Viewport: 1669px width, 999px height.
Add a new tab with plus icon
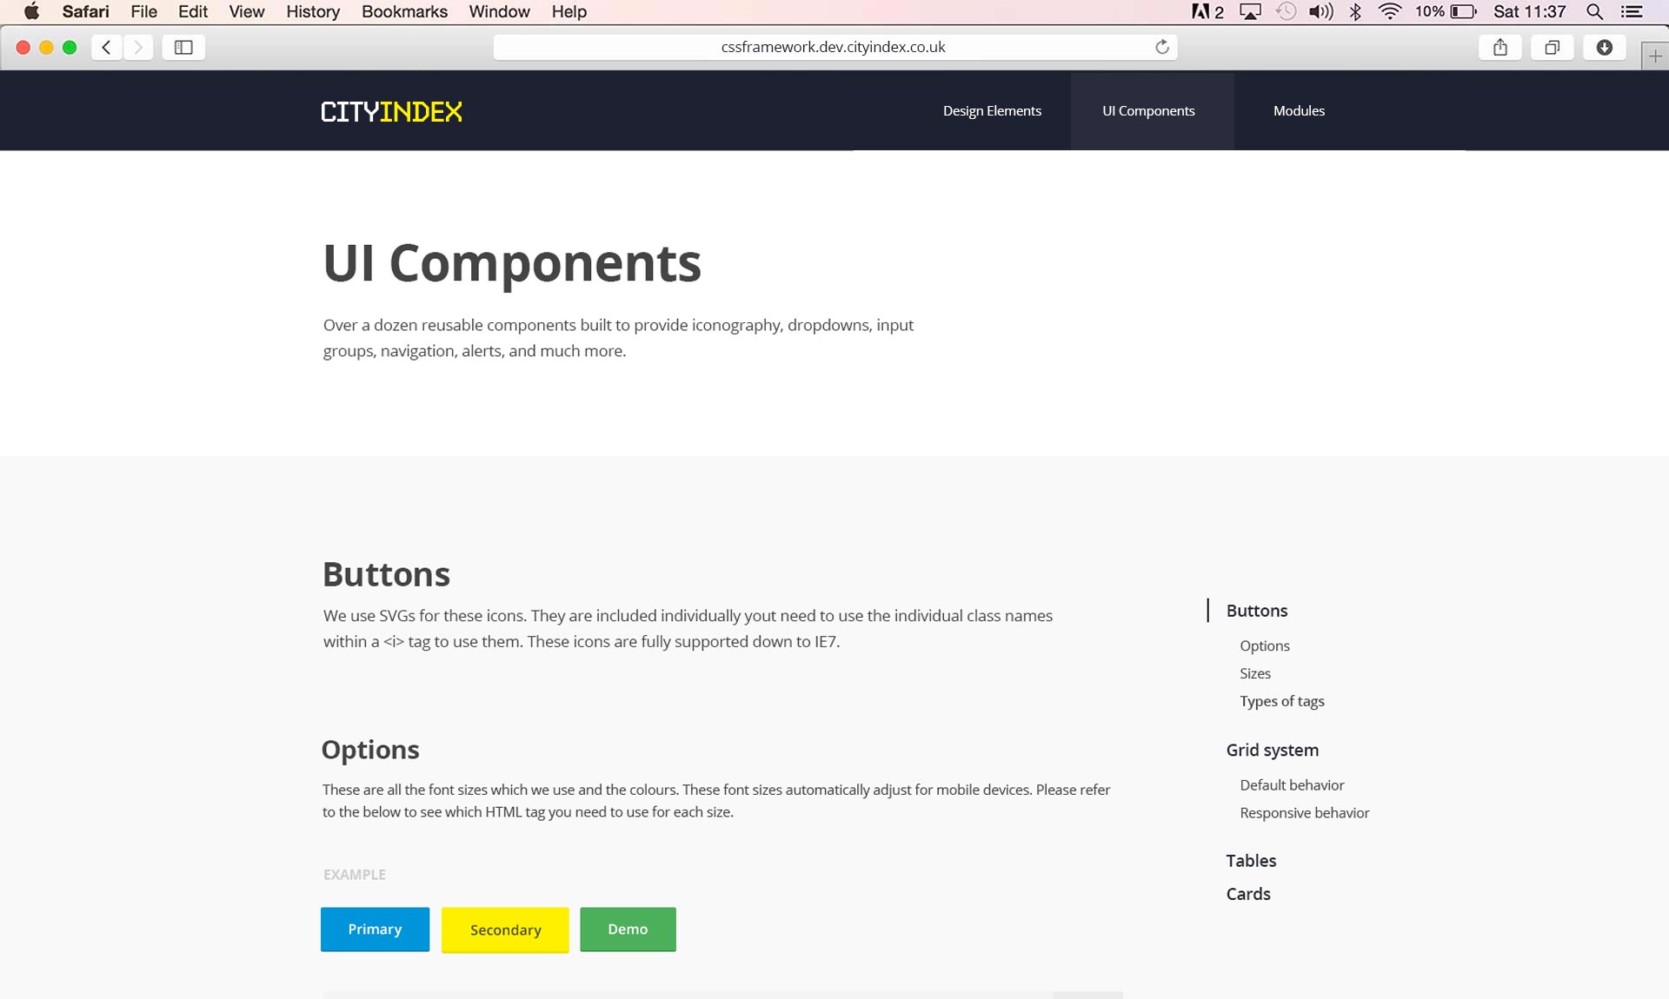(1654, 56)
